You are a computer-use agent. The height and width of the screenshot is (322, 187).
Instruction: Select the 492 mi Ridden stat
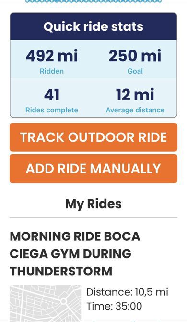[52, 61]
